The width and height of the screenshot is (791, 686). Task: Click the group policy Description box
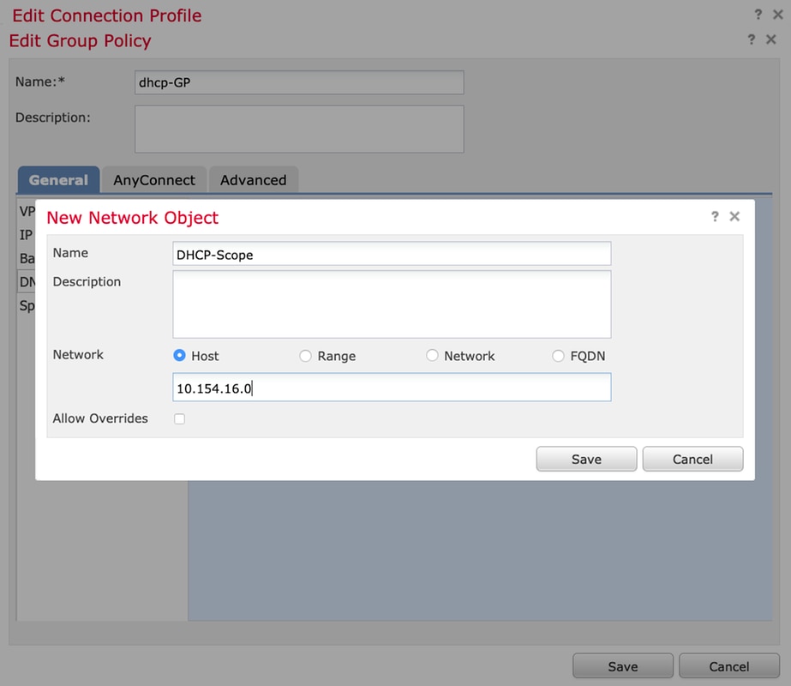(x=299, y=129)
